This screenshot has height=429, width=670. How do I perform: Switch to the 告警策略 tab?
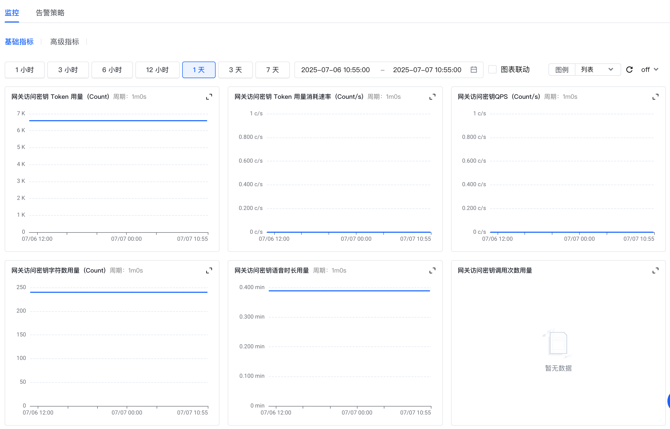pos(50,13)
